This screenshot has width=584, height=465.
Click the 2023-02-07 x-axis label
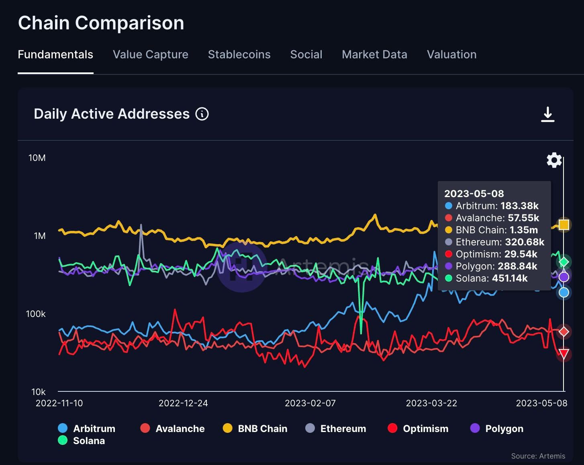(x=310, y=403)
